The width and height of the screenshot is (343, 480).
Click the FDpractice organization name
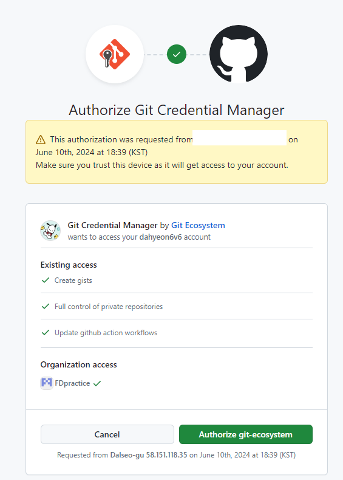click(x=72, y=383)
